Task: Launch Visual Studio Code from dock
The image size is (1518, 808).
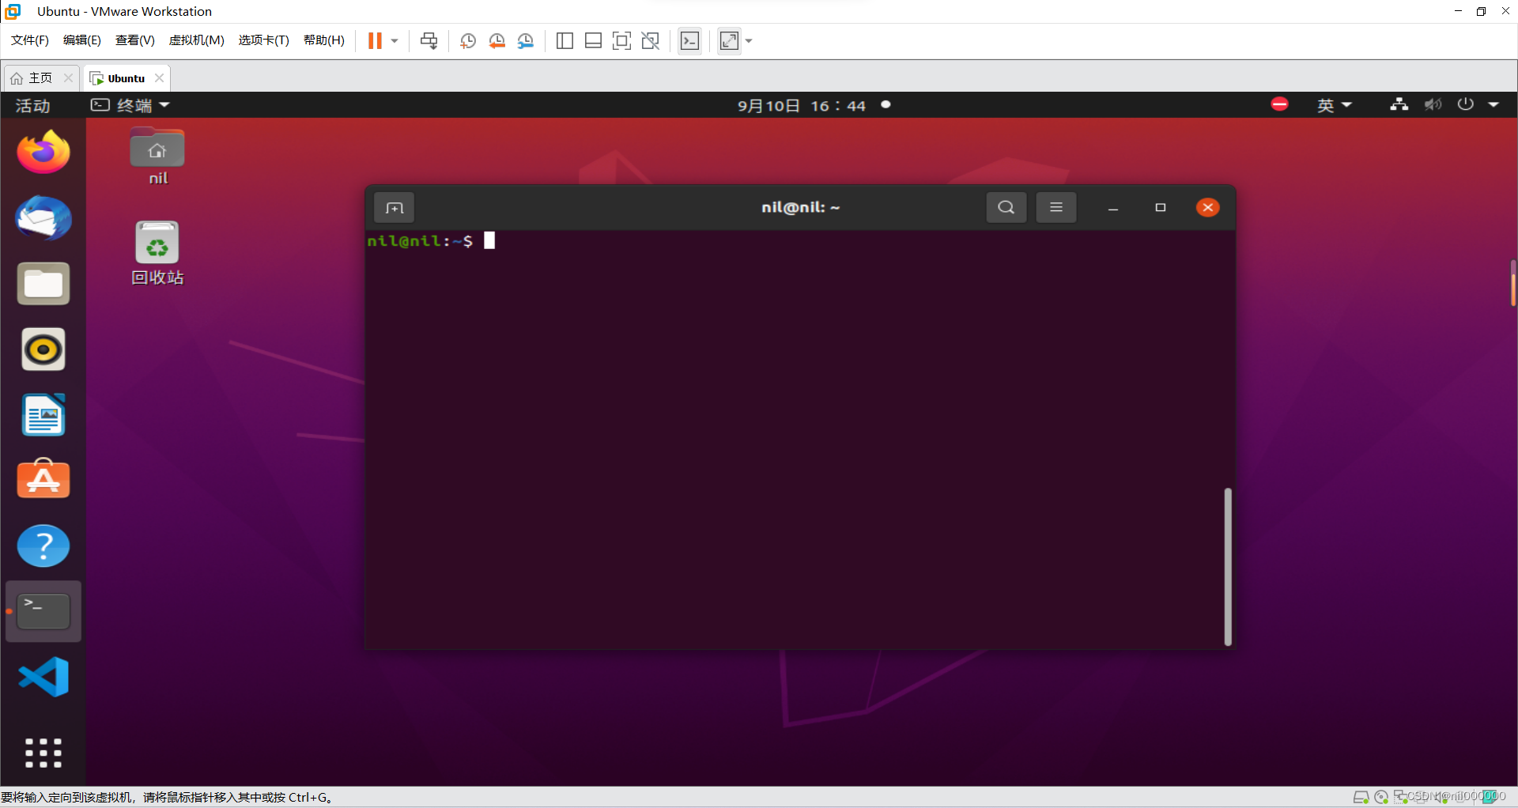Action: pyautogui.click(x=43, y=677)
